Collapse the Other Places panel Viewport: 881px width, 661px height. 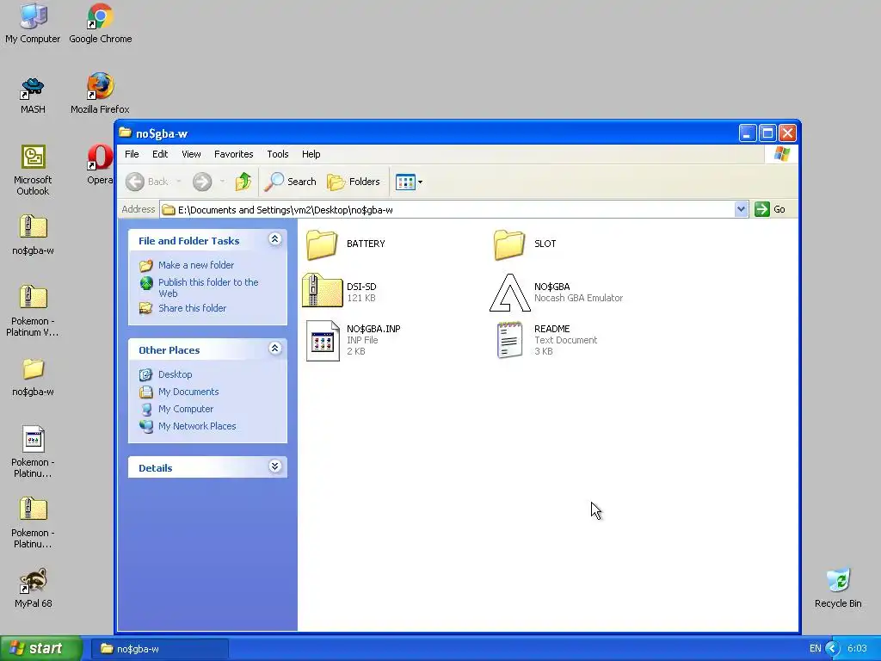click(274, 349)
